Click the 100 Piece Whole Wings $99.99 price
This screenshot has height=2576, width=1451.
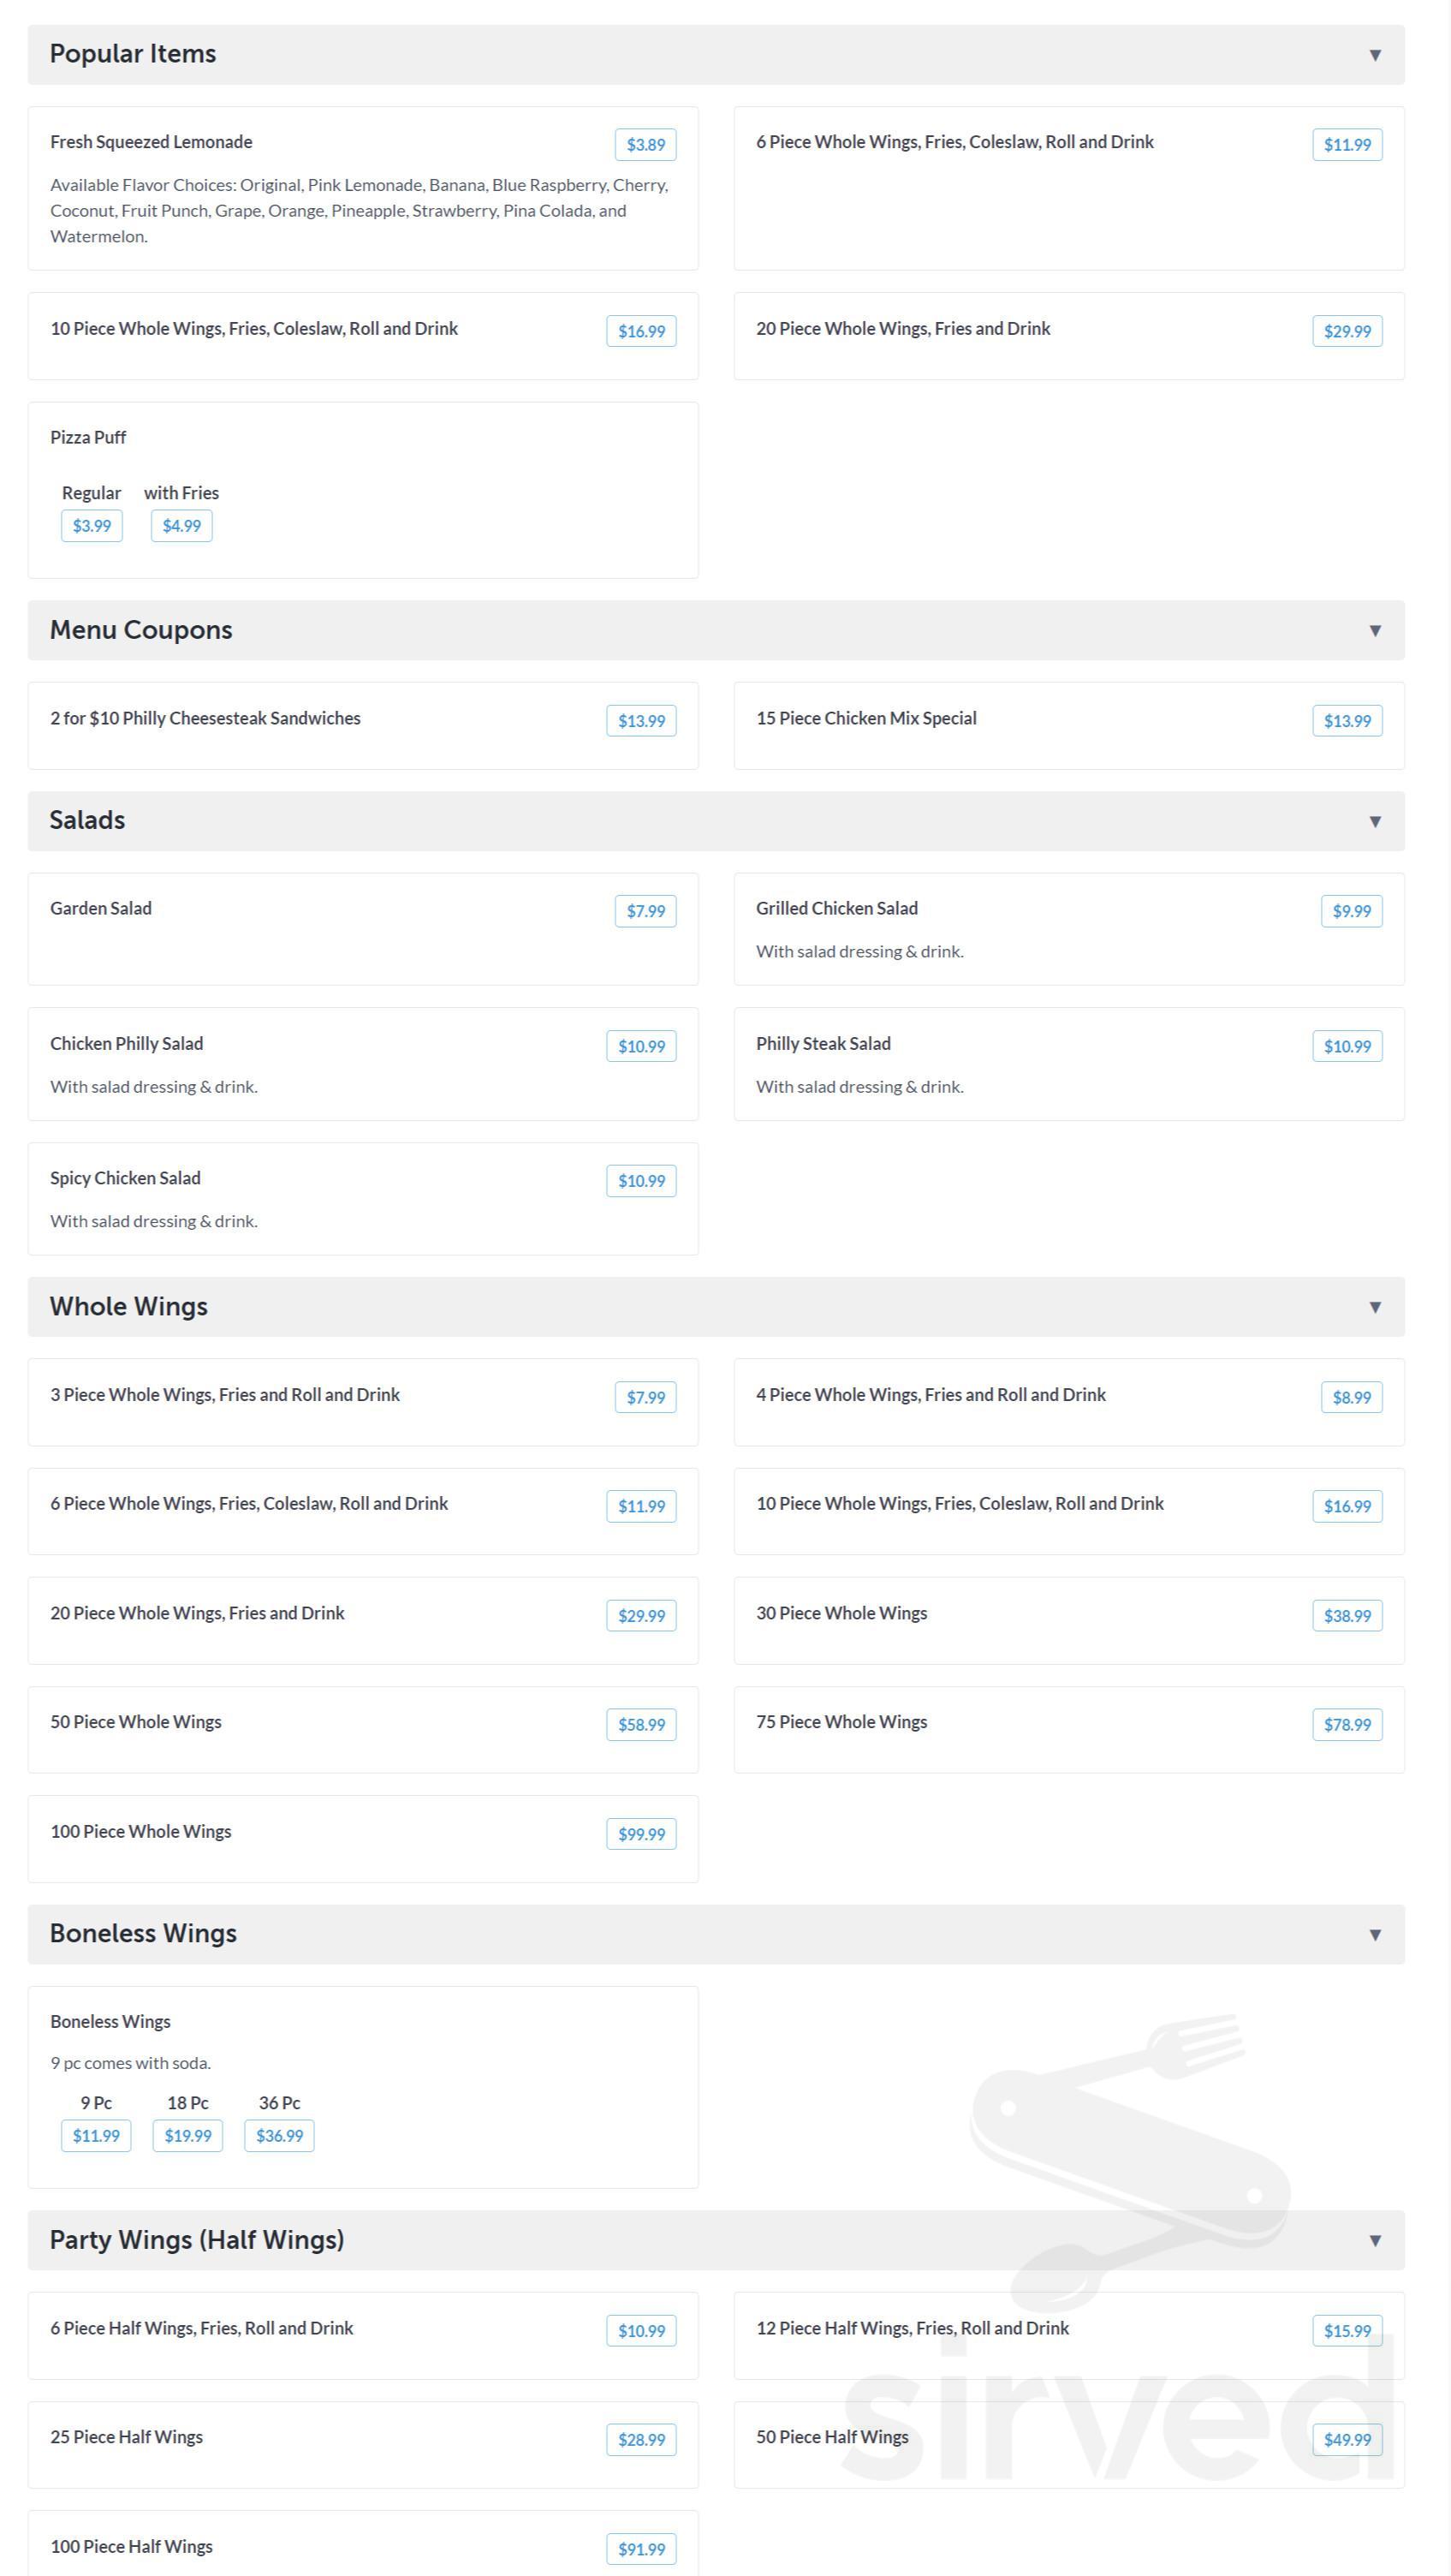click(641, 1833)
